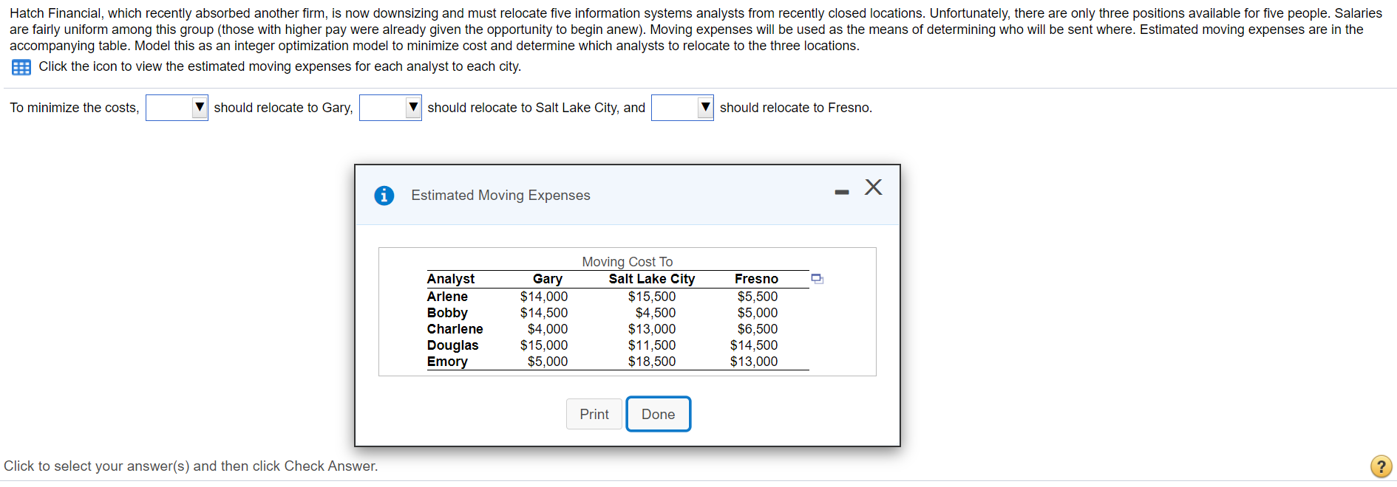Click Arlene's Gary cost $14,000
The image size is (1397, 487).
pos(544,297)
